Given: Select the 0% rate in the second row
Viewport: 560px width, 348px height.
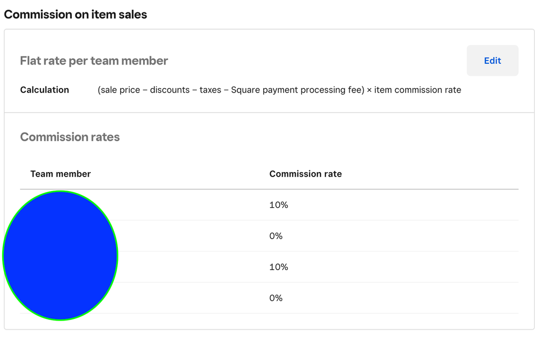Looking at the screenshot, I should pos(276,236).
